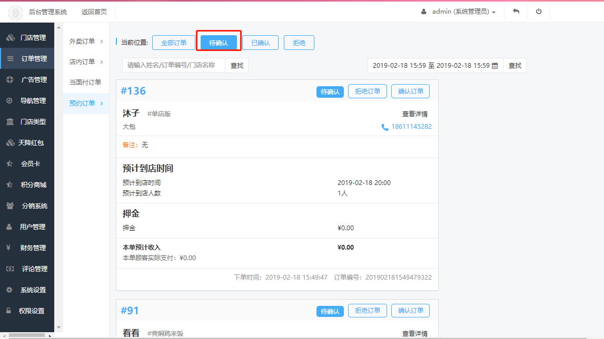Click order number #136 heading

coord(133,91)
